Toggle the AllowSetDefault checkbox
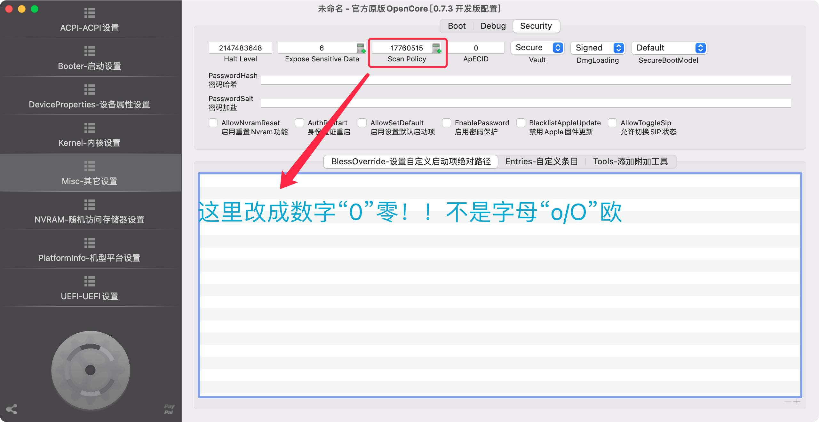The height and width of the screenshot is (422, 819). [362, 123]
